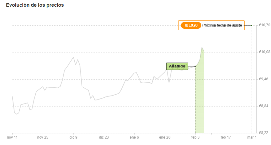Viewport: 271px width, 145px height.
Task: Click the marker dot at adjustment date
Action: pyautogui.click(x=252, y=25)
